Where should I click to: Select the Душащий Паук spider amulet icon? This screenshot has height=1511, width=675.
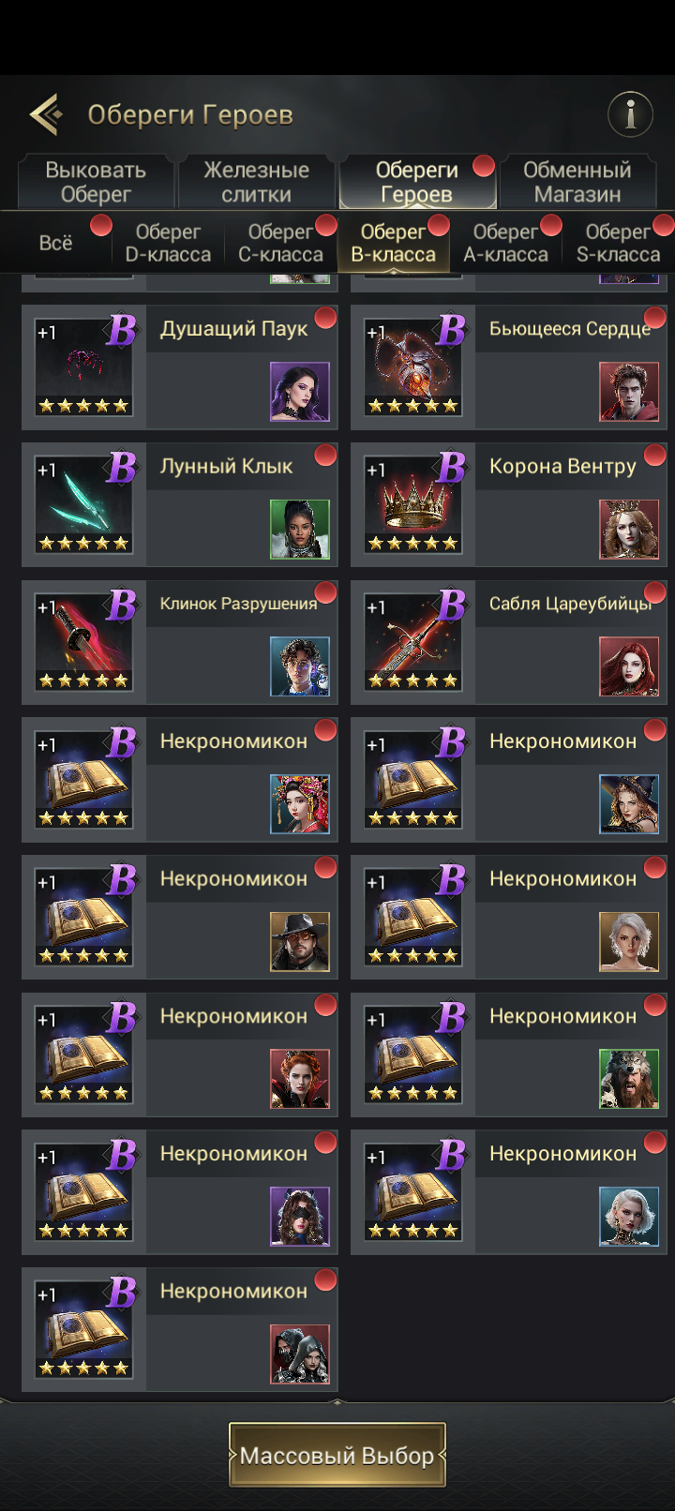[84, 367]
